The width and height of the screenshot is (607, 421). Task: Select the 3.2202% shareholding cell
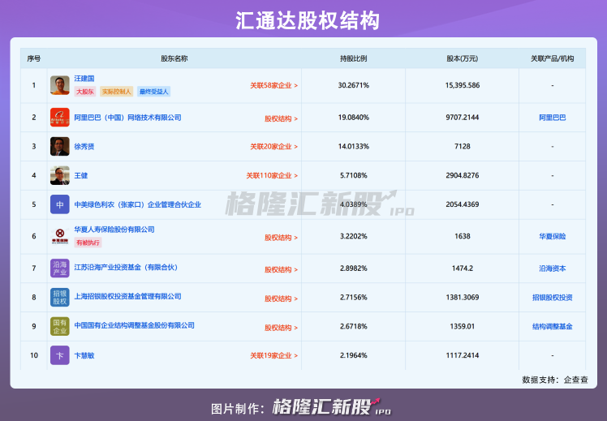point(354,236)
